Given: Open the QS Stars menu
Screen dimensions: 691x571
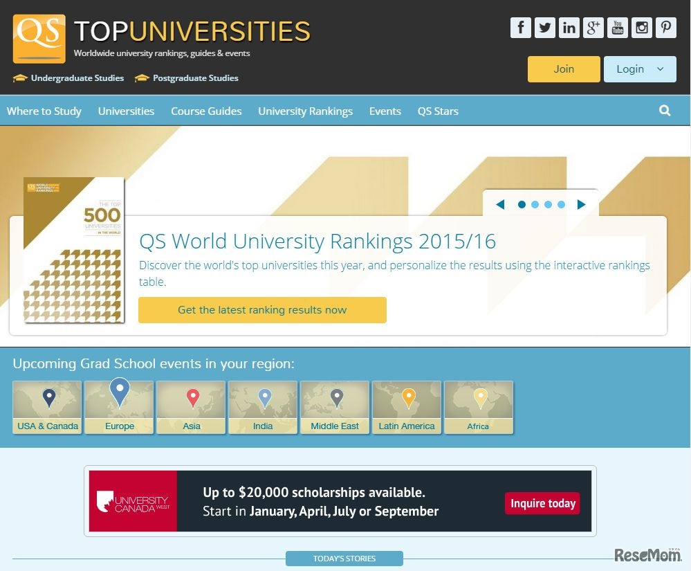Looking at the screenshot, I should tap(438, 111).
